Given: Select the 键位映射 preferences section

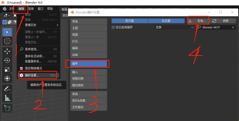Looking at the screenshot, I should (x=88, y=85).
